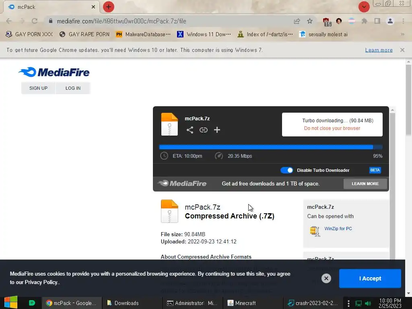Follow the Learn more link about Chrome updates

379,50
